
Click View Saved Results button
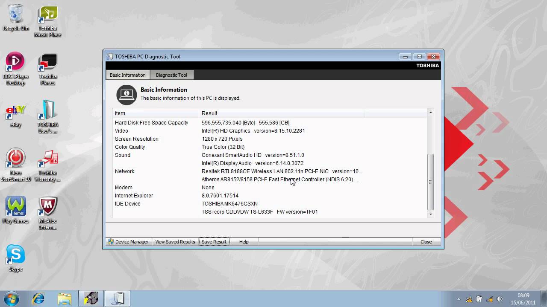click(175, 242)
